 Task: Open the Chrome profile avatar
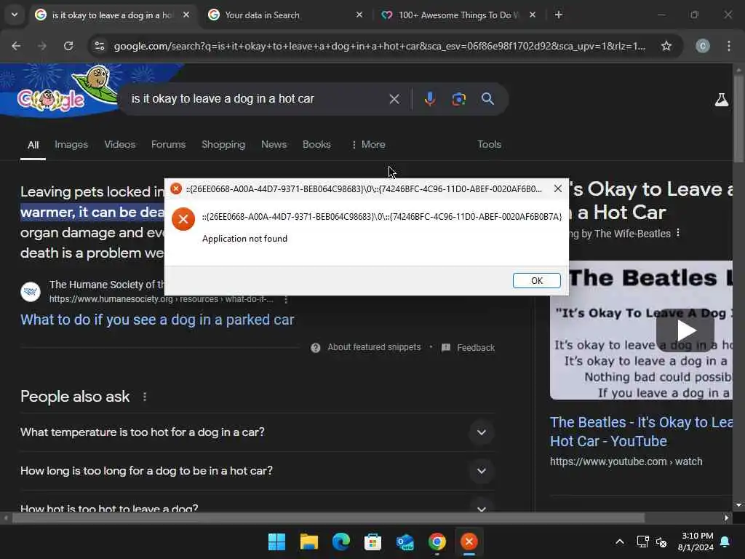(x=703, y=46)
